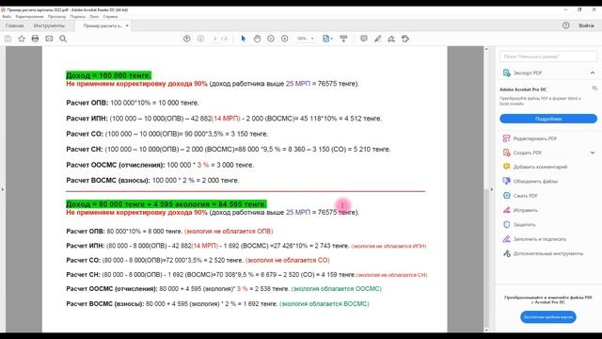Switch to the Главная tab
The image size is (602, 339).
click(15, 25)
